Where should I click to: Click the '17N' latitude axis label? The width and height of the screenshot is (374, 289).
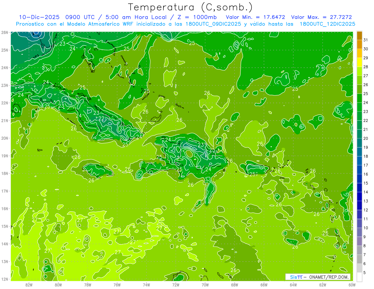(x=4, y=191)
